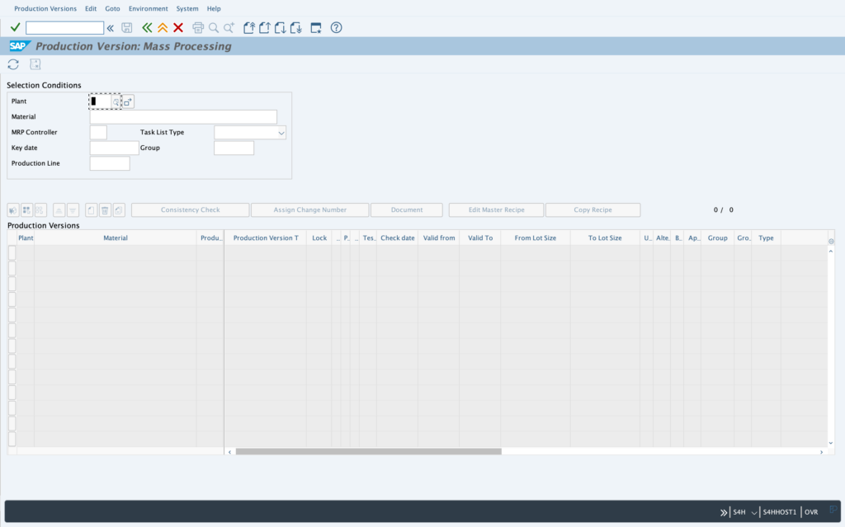Viewport: 845px width, 527px height.
Task: Click the first icon in the table toolbar
Action: (x=13, y=210)
